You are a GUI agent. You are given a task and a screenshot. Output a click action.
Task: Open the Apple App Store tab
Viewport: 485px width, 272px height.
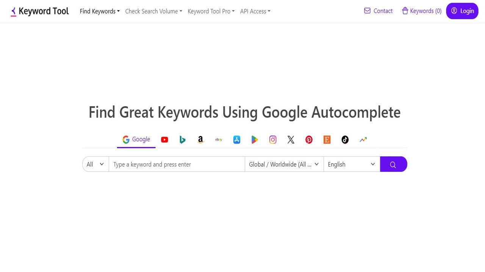[237, 140]
